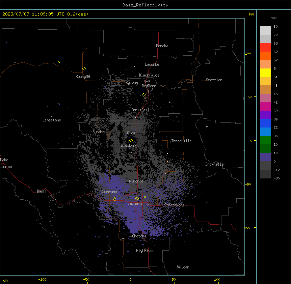Select the Cochrane map label
The height and width of the screenshot is (284, 291).
tap(109, 192)
